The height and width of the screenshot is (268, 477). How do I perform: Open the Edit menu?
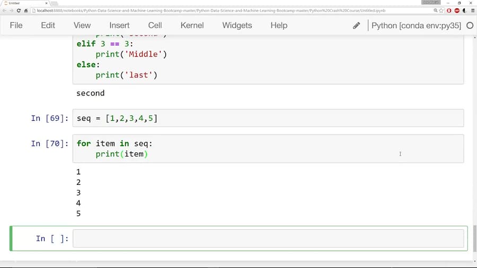coord(48,25)
